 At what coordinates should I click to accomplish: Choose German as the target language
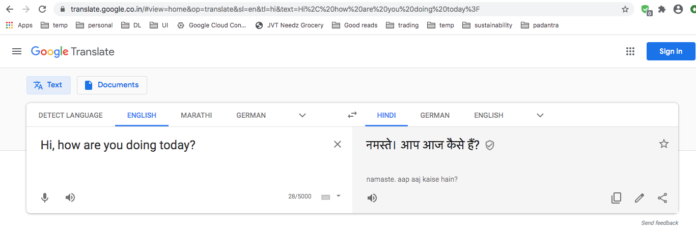435,115
